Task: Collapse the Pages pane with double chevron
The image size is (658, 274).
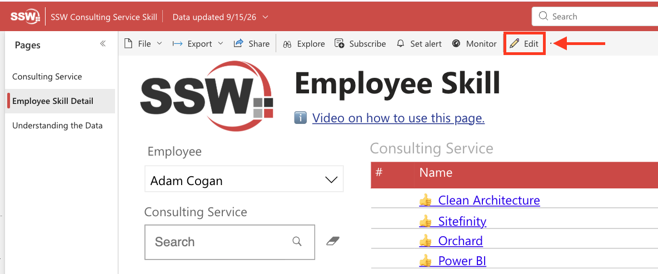Action: pyautogui.click(x=103, y=44)
